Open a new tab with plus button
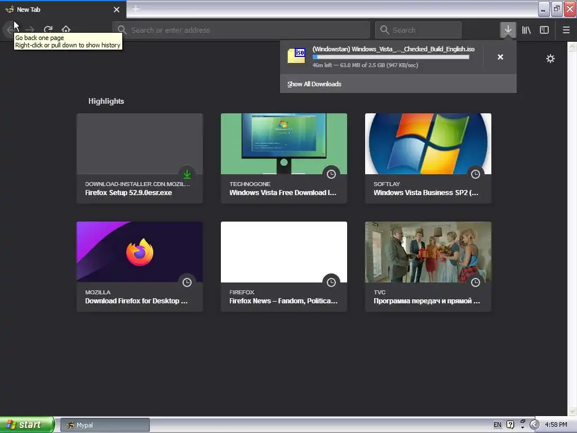 click(x=136, y=9)
